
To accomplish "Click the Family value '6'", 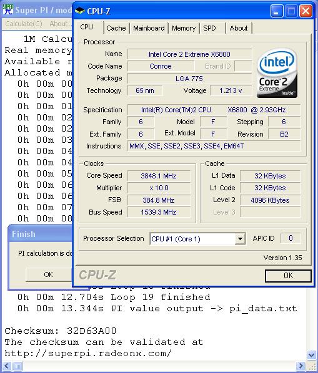I will click(141, 122).
